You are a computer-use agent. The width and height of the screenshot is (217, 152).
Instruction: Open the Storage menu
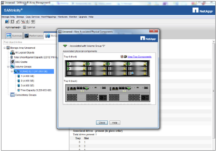(20, 17)
